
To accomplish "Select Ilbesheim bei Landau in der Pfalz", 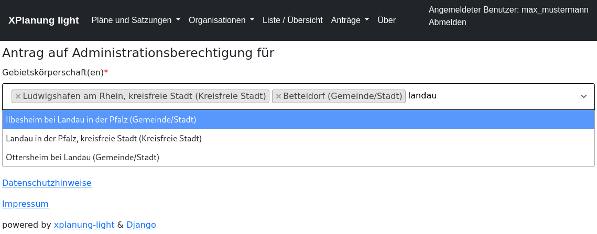I will tap(101, 120).
